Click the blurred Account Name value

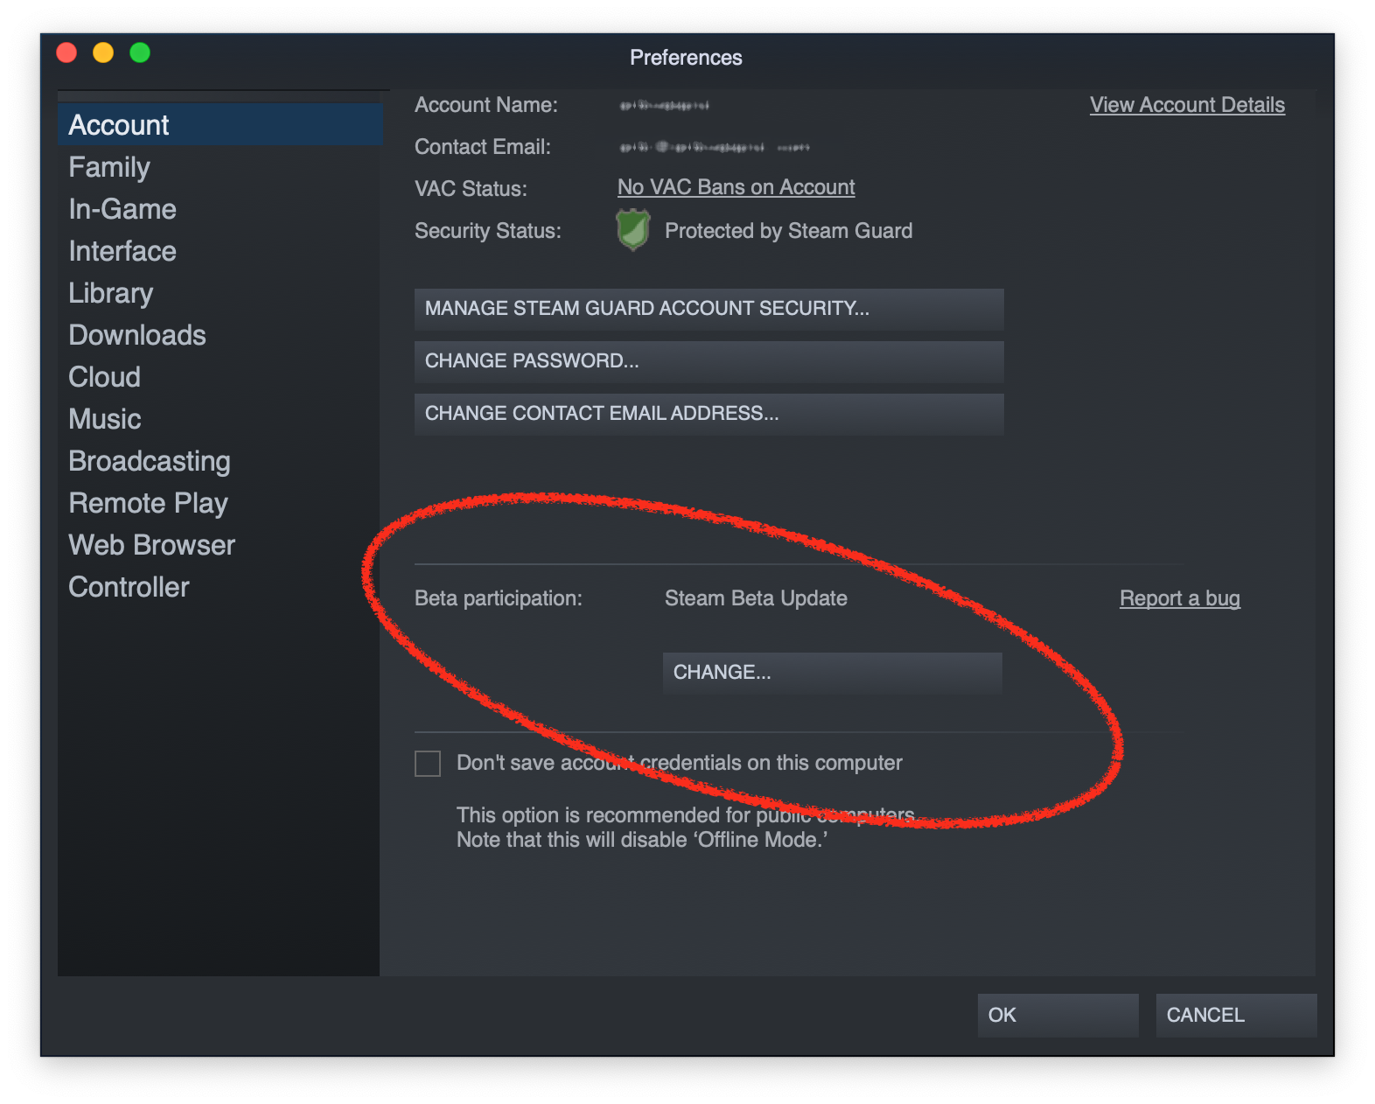coord(665,106)
